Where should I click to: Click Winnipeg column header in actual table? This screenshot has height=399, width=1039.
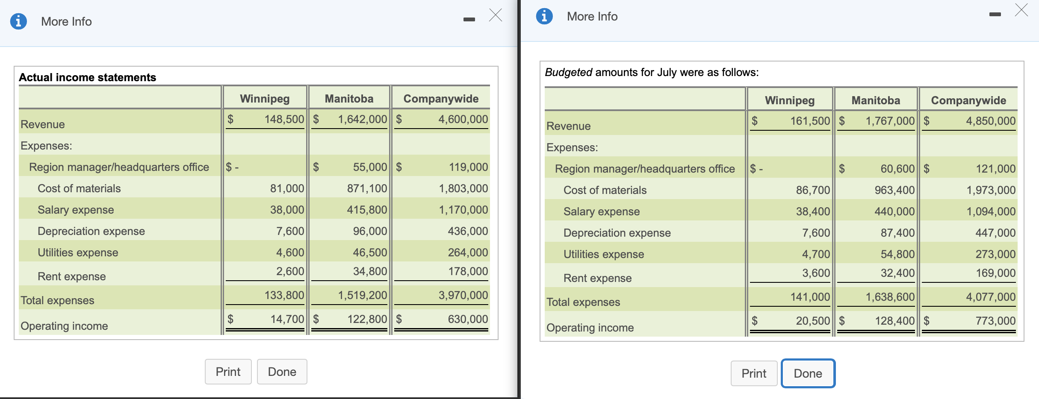click(265, 99)
